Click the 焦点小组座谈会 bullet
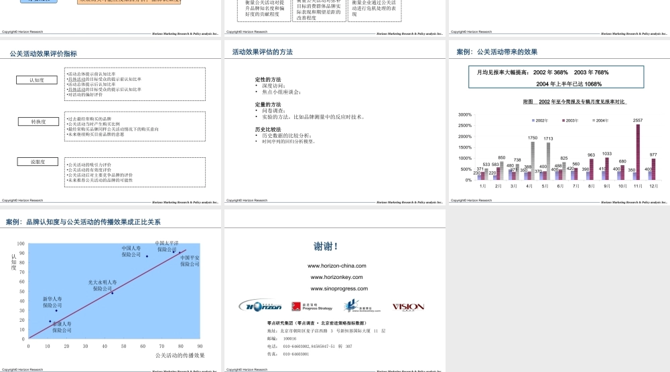Image resolution: width=670 pixels, height=372 pixels. (281, 92)
